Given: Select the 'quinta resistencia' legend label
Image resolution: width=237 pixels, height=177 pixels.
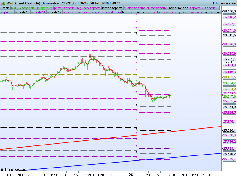Looking at the screenshot, I should pyautogui.click(x=190, y=12).
